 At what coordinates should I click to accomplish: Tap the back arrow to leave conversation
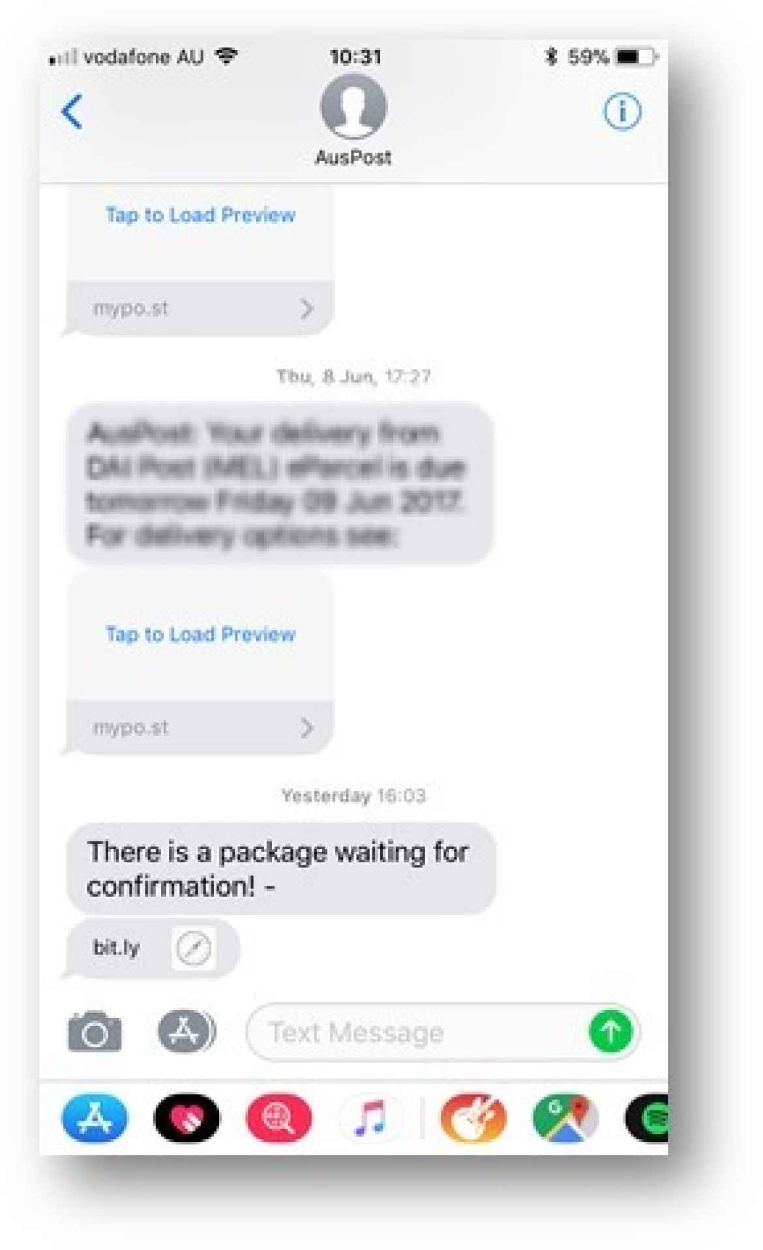(x=72, y=111)
